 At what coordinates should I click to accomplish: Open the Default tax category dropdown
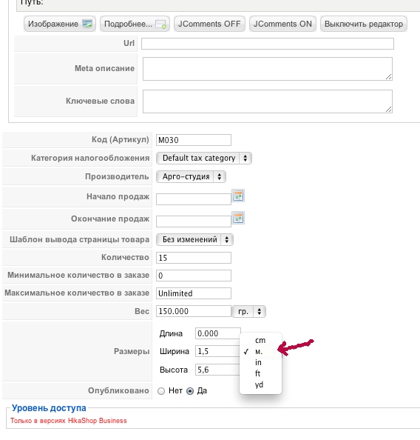click(x=204, y=159)
